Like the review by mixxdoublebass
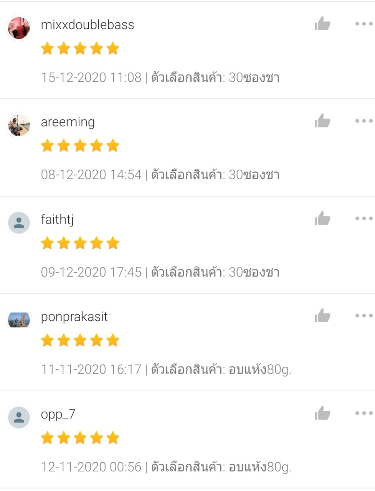This screenshot has width=375, height=491. 322,24
